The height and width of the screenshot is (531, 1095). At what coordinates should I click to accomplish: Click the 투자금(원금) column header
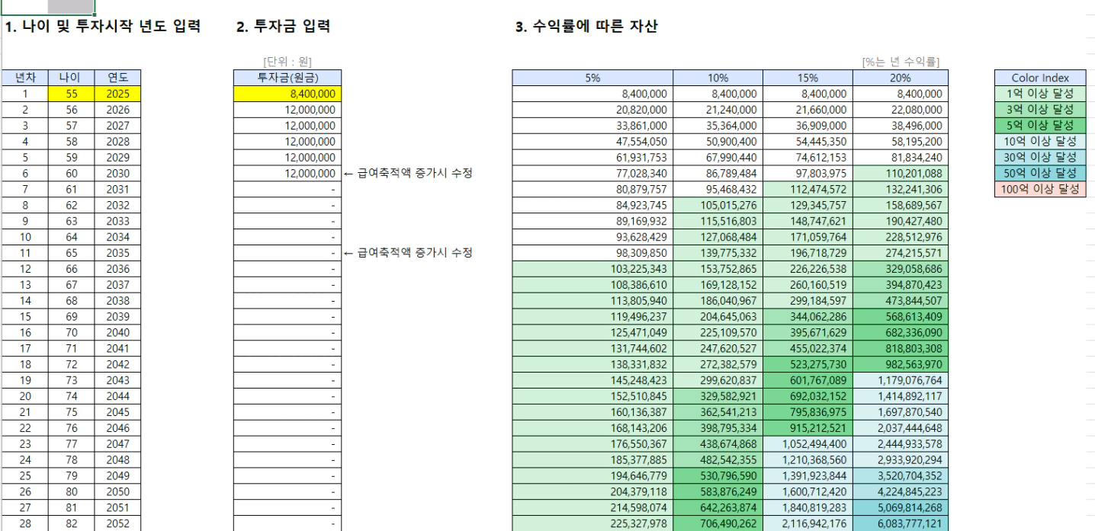tap(287, 78)
